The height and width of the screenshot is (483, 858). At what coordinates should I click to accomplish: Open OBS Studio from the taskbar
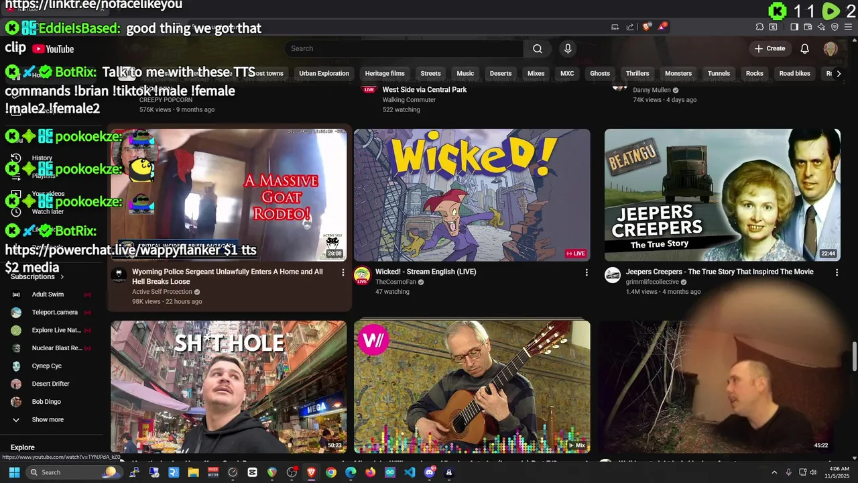[292, 472]
